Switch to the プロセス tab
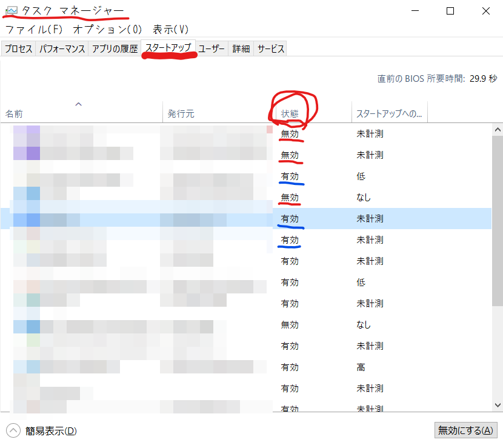The height and width of the screenshot is (448, 503). tap(19, 48)
